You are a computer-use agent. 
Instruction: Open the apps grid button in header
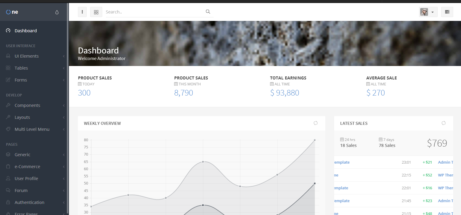click(x=96, y=12)
